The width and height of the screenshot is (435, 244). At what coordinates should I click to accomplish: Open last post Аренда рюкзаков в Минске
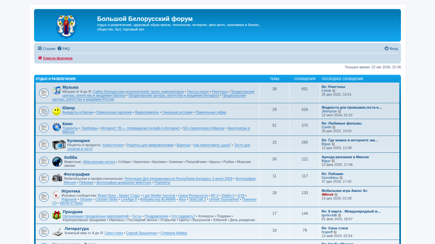345,157
